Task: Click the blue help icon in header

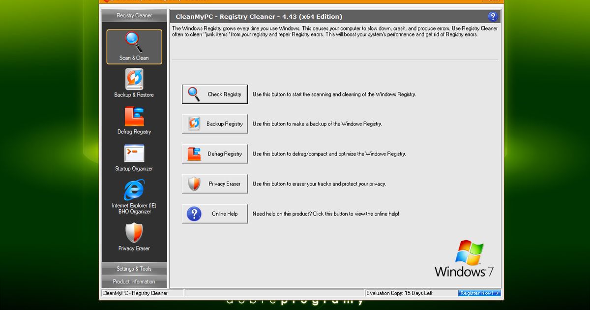Action: coord(493,16)
